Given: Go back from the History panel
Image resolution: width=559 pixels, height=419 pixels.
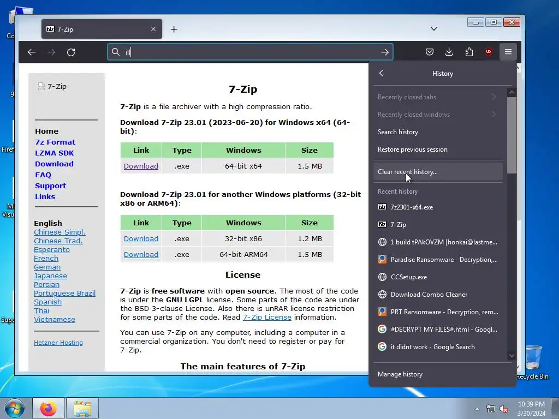Looking at the screenshot, I should click(x=381, y=73).
